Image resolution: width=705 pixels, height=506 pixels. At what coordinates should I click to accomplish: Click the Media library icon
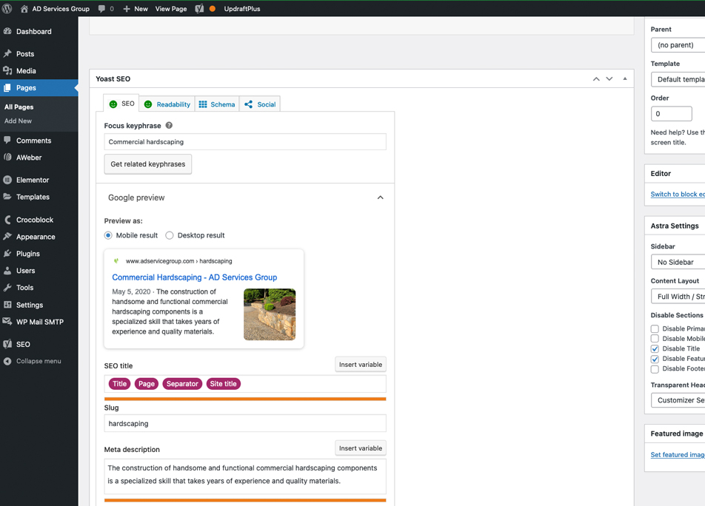[7, 70]
